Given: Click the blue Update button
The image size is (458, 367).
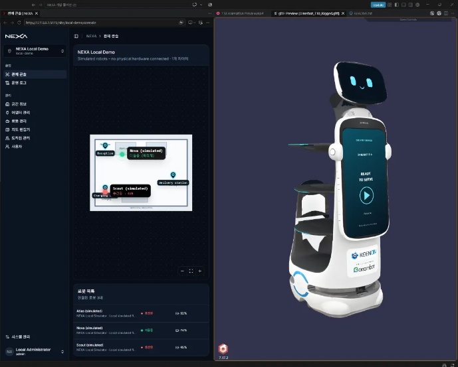Looking at the screenshot, I should pos(378,5).
